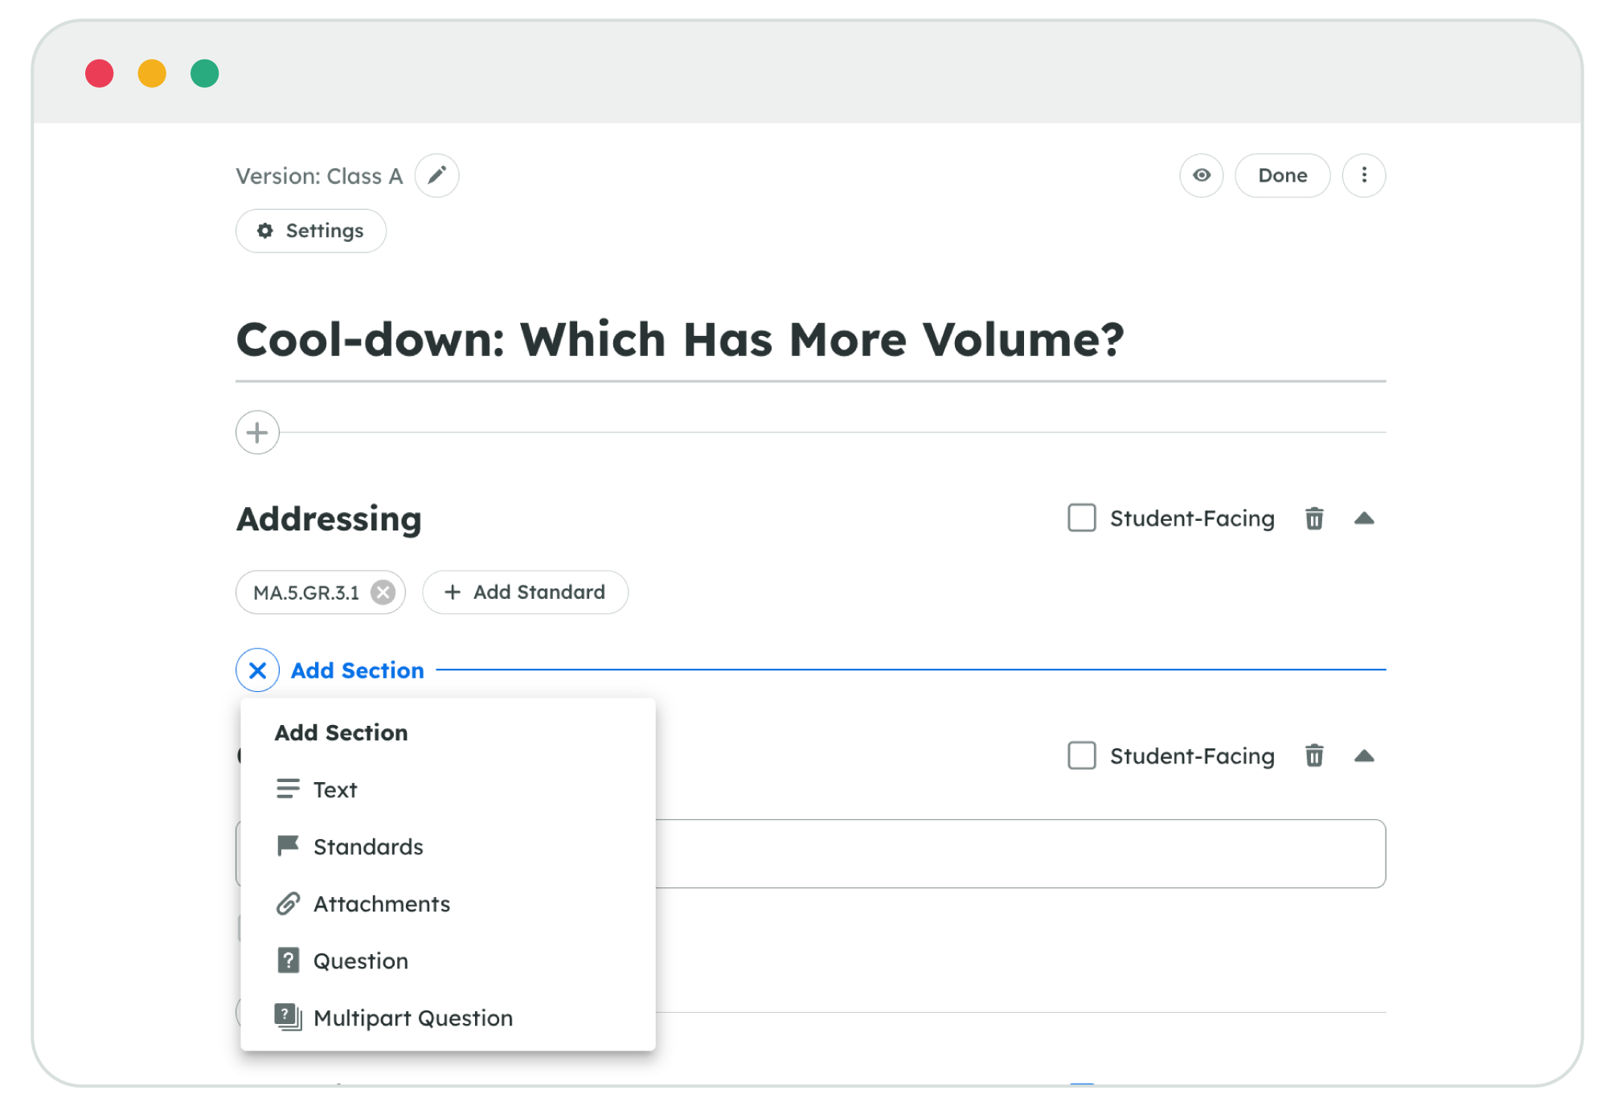Click the plus circle below the title
This screenshot has width=1614, height=1110.
click(x=257, y=432)
